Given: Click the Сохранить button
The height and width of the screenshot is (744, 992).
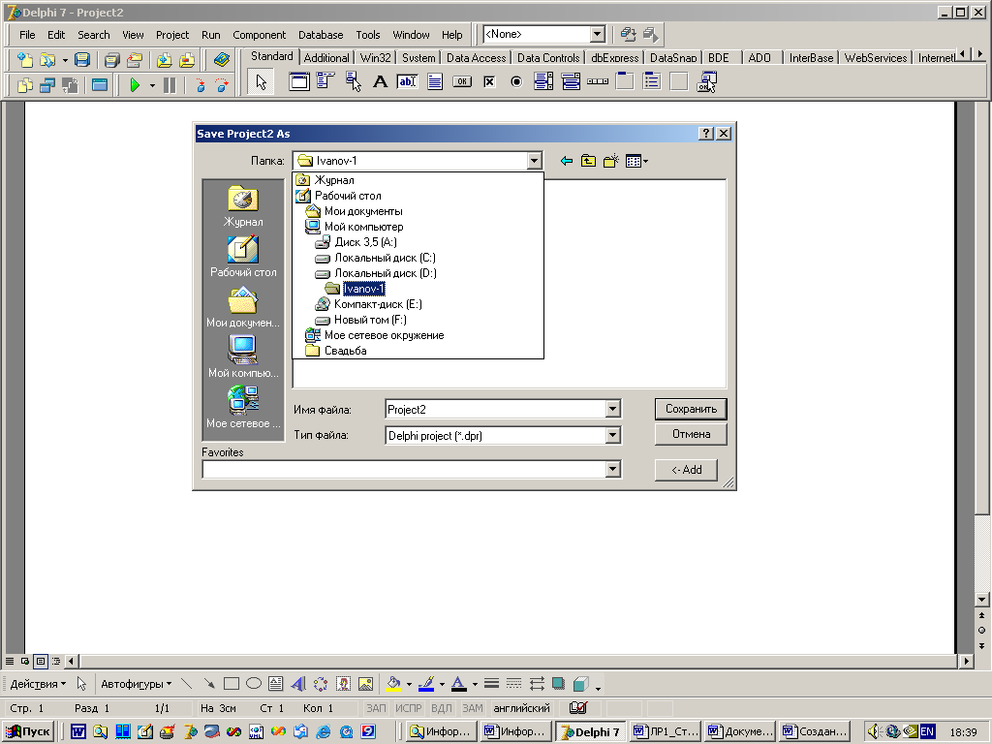Looking at the screenshot, I should pos(691,409).
